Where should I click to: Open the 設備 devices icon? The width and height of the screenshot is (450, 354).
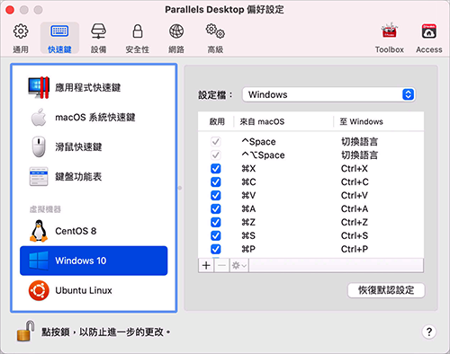point(98,31)
